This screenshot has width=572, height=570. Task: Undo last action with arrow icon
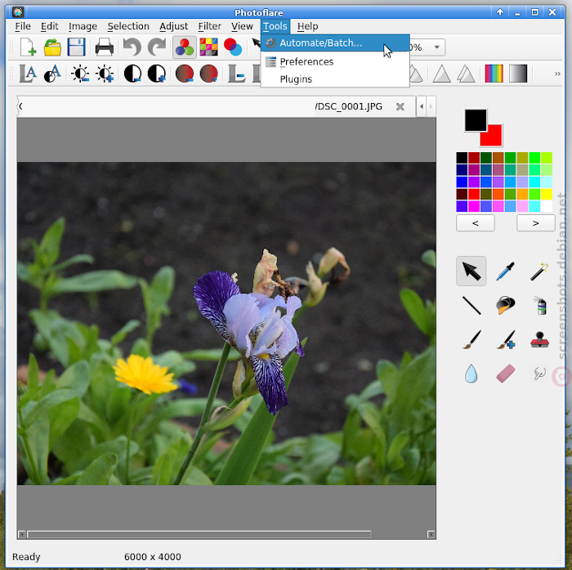pyautogui.click(x=132, y=47)
